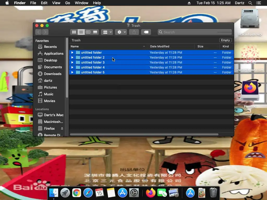The width and height of the screenshot is (267, 200).
Task: Click into the Search field
Action: click(x=195, y=32)
